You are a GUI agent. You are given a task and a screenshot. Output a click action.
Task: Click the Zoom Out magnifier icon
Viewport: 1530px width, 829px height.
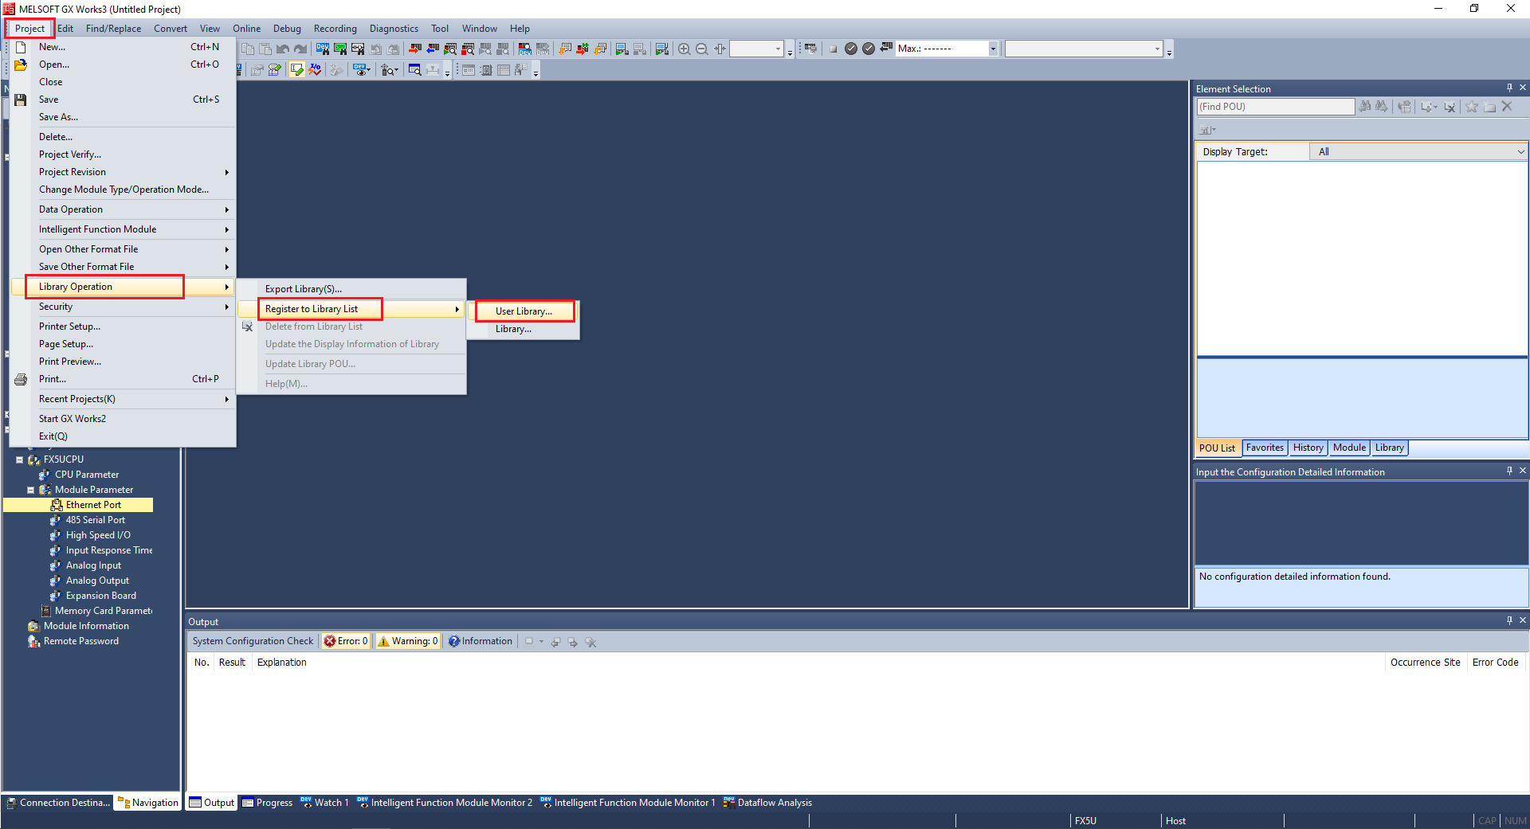[x=701, y=49]
